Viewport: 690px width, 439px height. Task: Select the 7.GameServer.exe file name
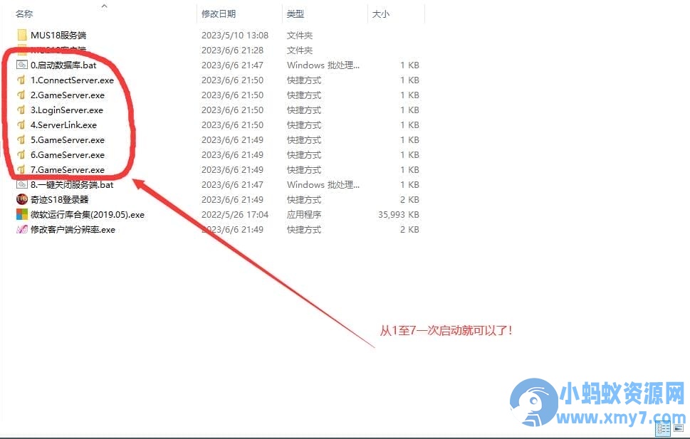[x=68, y=170]
